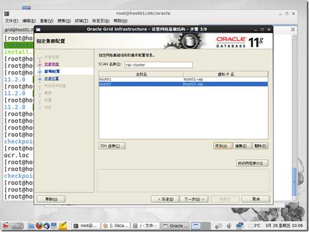Image resolution: width=309 pixels, height=232 pixels.
Task: Open 标签页(B) menu in terminal window
Action: click(101, 21)
